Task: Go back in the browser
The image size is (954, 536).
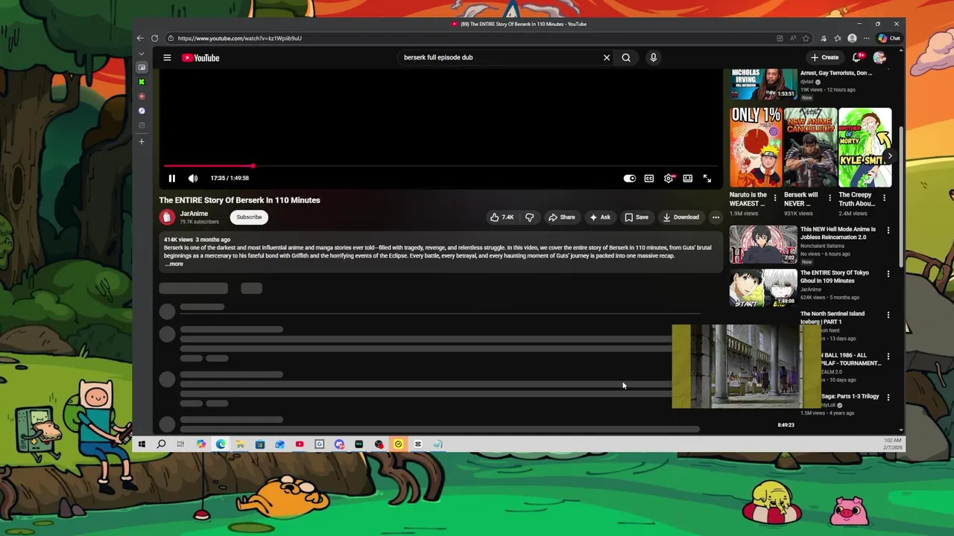Action: click(x=140, y=38)
